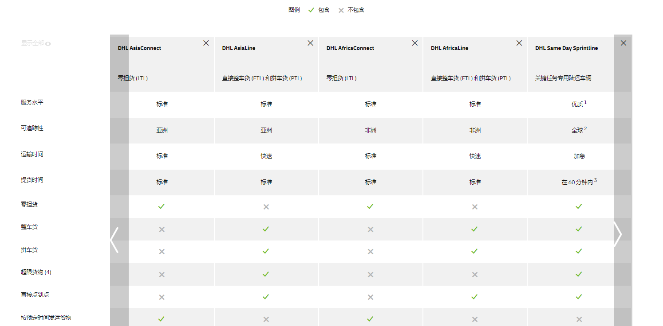This screenshot has height=326, width=663.
Task: Click 零担货 check mark for AfricaConnect
Action: (370, 206)
